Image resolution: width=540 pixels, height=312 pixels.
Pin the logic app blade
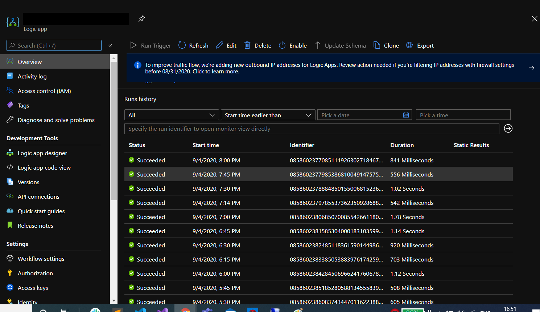pos(142,19)
